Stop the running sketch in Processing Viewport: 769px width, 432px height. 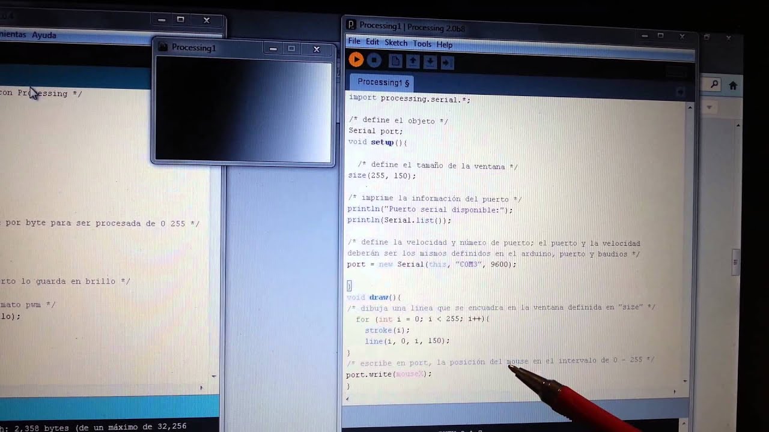(x=374, y=60)
